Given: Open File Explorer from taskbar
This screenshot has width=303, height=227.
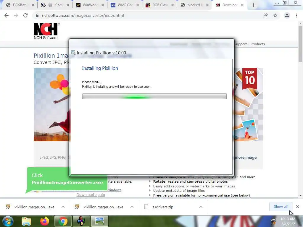Looking at the screenshot, I should (x=26, y=221).
